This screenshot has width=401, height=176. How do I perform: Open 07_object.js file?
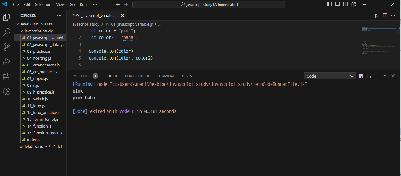pyautogui.click(x=40, y=78)
